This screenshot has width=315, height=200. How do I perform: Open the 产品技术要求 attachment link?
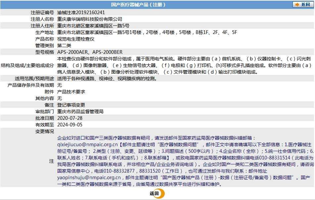click(71, 92)
